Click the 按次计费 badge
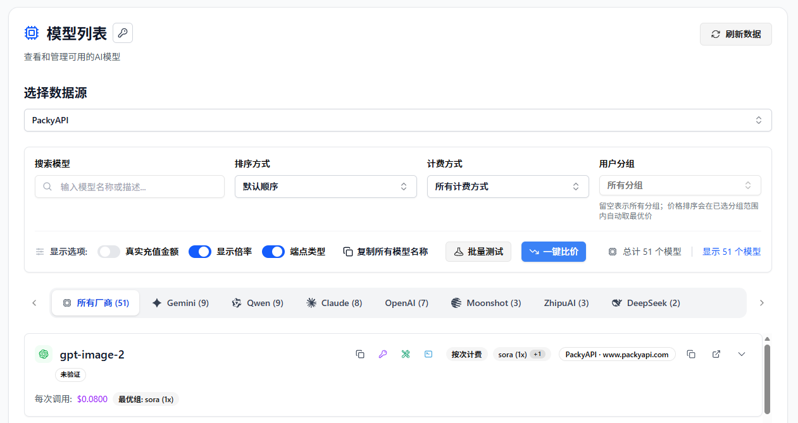 click(466, 354)
